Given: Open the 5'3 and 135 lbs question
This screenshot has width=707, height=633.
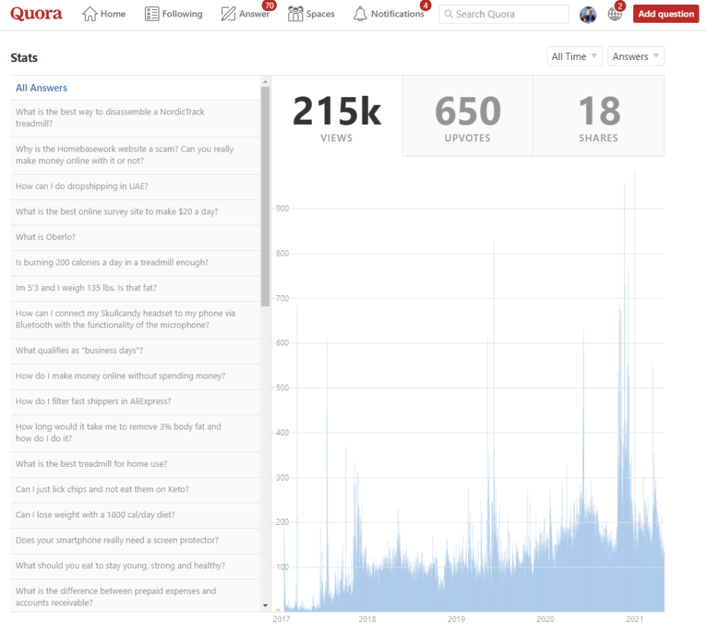Looking at the screenshot, I should [x=135, y=288].
